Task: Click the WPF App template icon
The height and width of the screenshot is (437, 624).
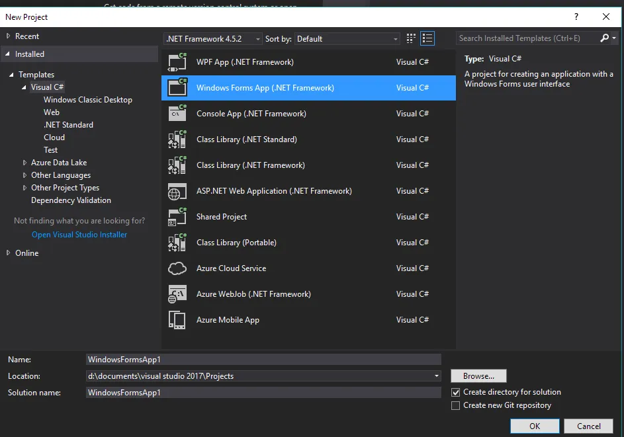Action: (177, 62)
